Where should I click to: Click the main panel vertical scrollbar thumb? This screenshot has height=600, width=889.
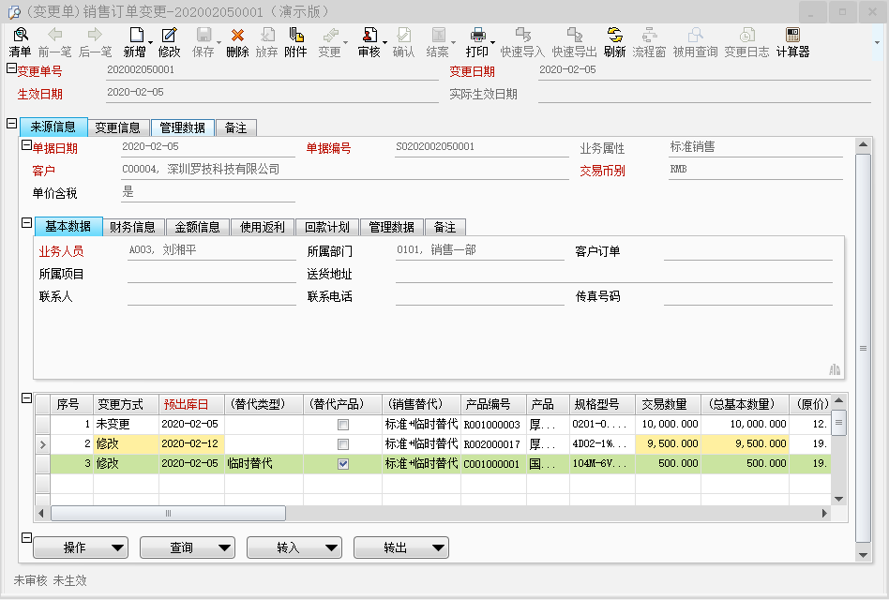(863, 348)
